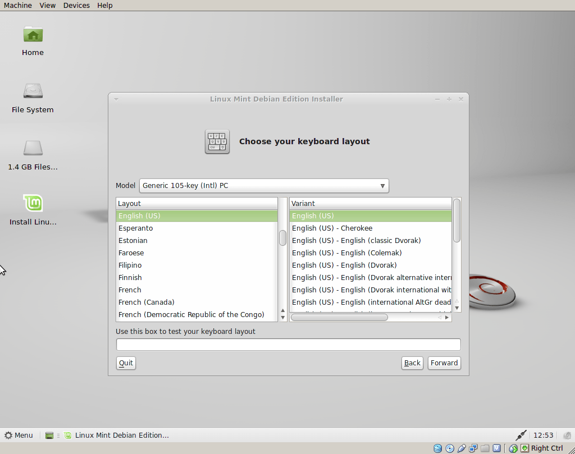Click the Variant list scroll-down arrow
575x454 pixels.
[x=457, y=308]
